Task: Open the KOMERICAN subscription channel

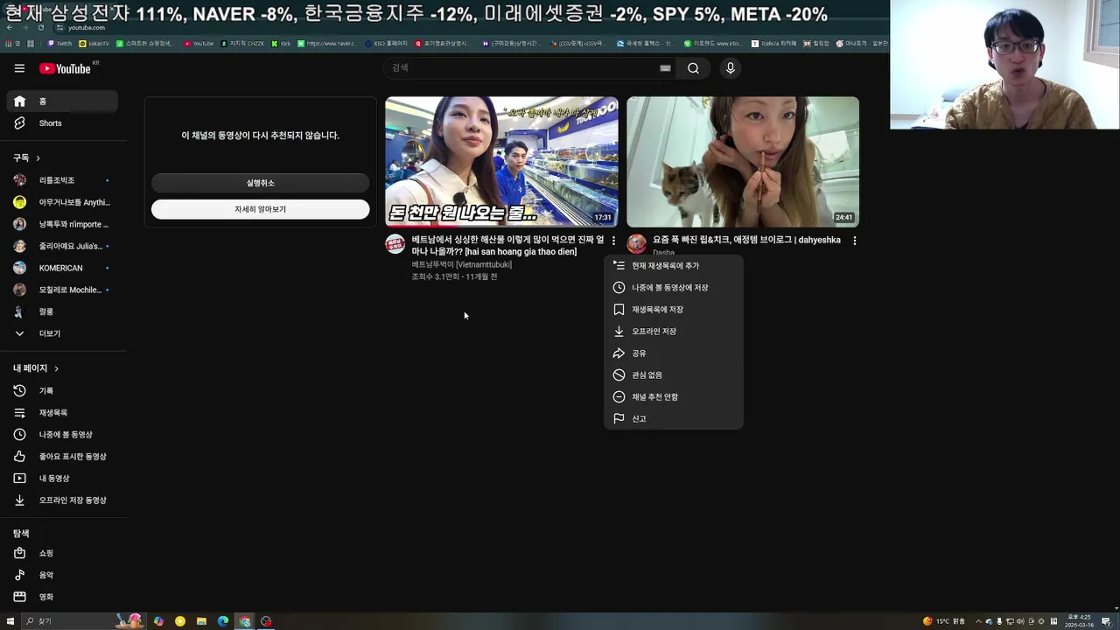Action: (x=61, y=268)
